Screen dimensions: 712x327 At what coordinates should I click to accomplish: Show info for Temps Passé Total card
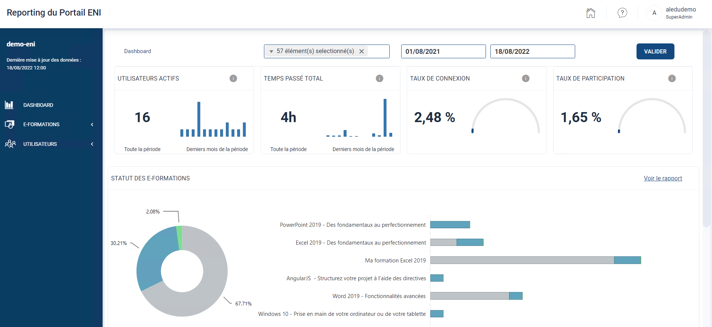coord(379,78)
